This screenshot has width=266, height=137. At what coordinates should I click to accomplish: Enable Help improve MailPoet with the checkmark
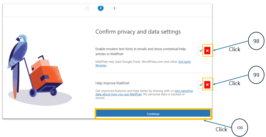click(x=201, y=85)
